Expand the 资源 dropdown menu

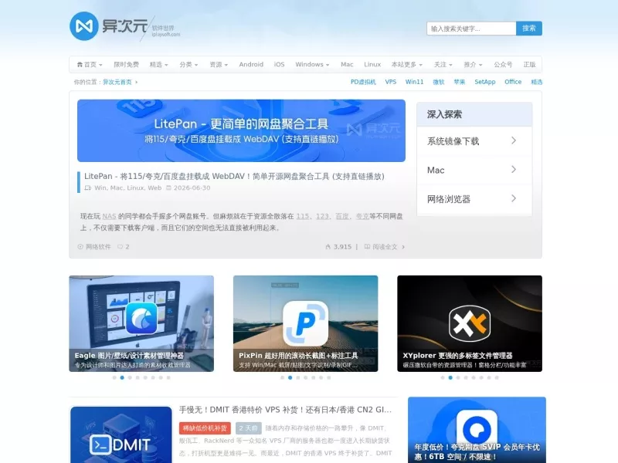click(219, 65)
